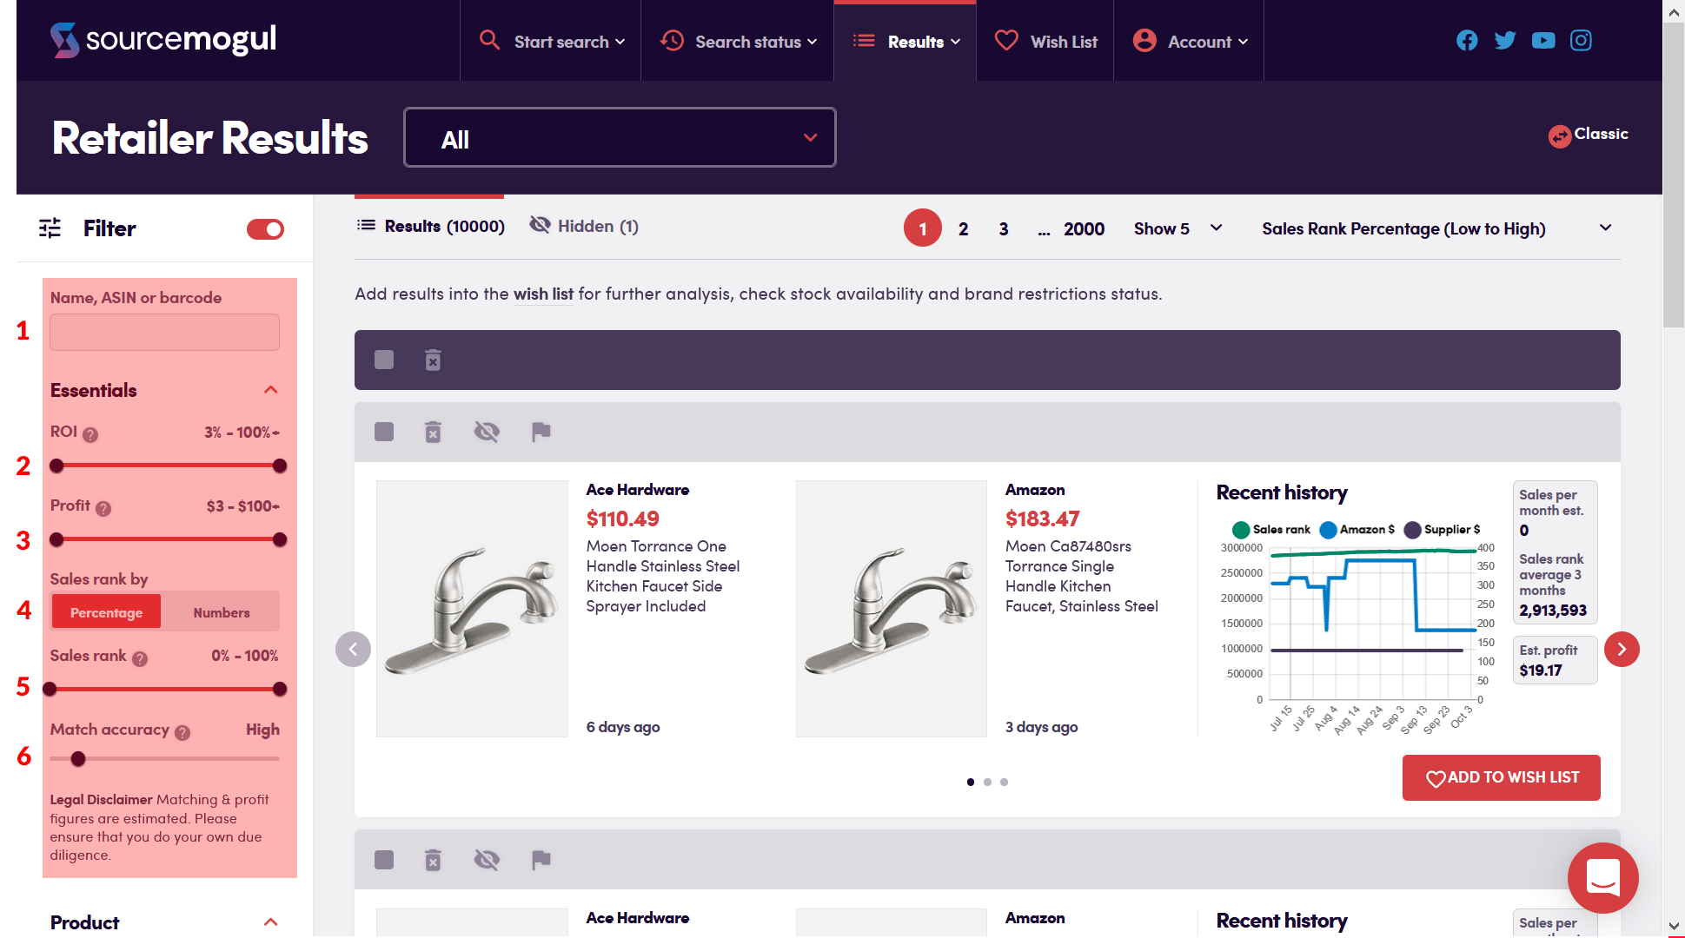This screenshot has height=938, width=1685.
Task: Click the SourceMogul logo
Action: coord(163,40)
